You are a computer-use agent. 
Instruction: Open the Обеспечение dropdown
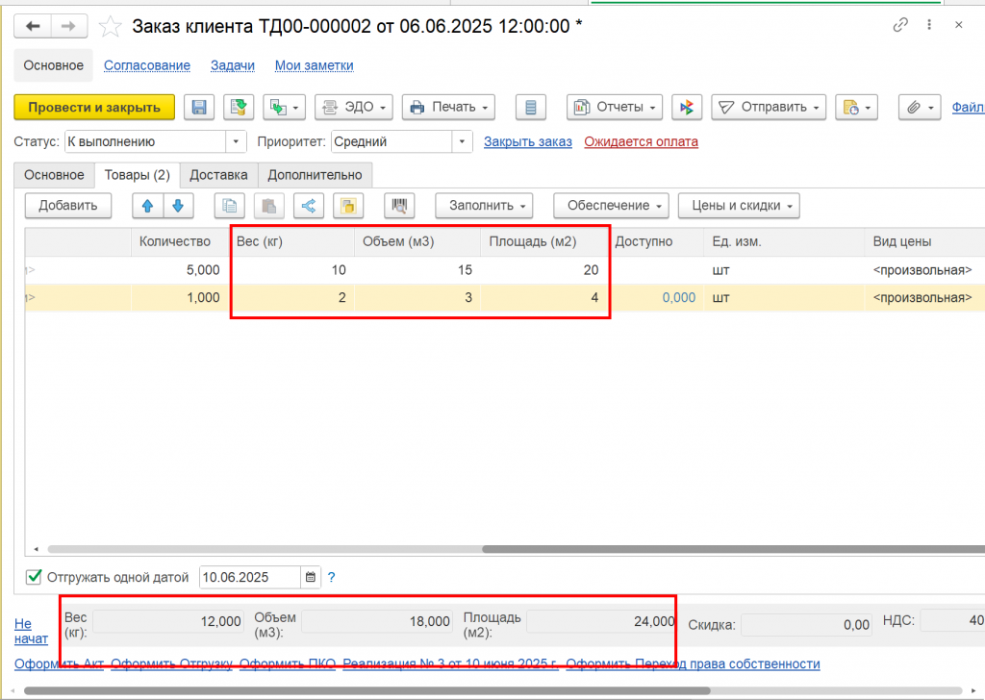pyautogui.click(x=611, y=206)
